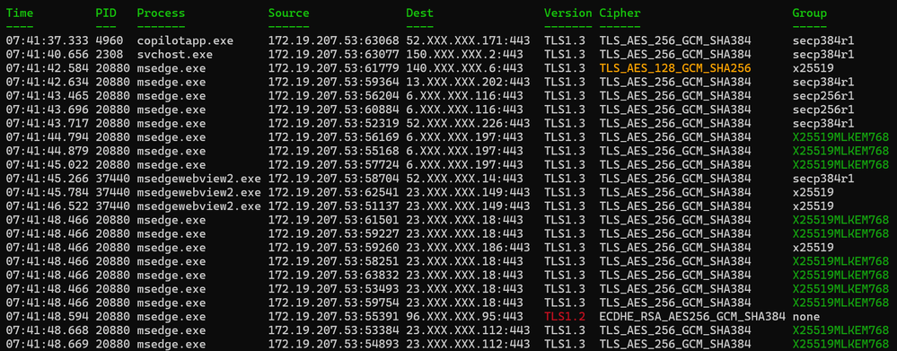The height and width of the screenshot is (351, 897).
Task: Select source 172.19.207.53:51137
Action: point(333,206)
